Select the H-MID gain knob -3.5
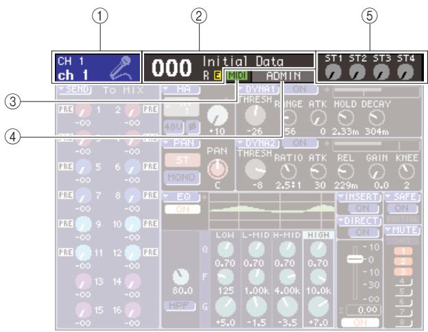Screen dimensions: 428x332 (287, 307)
